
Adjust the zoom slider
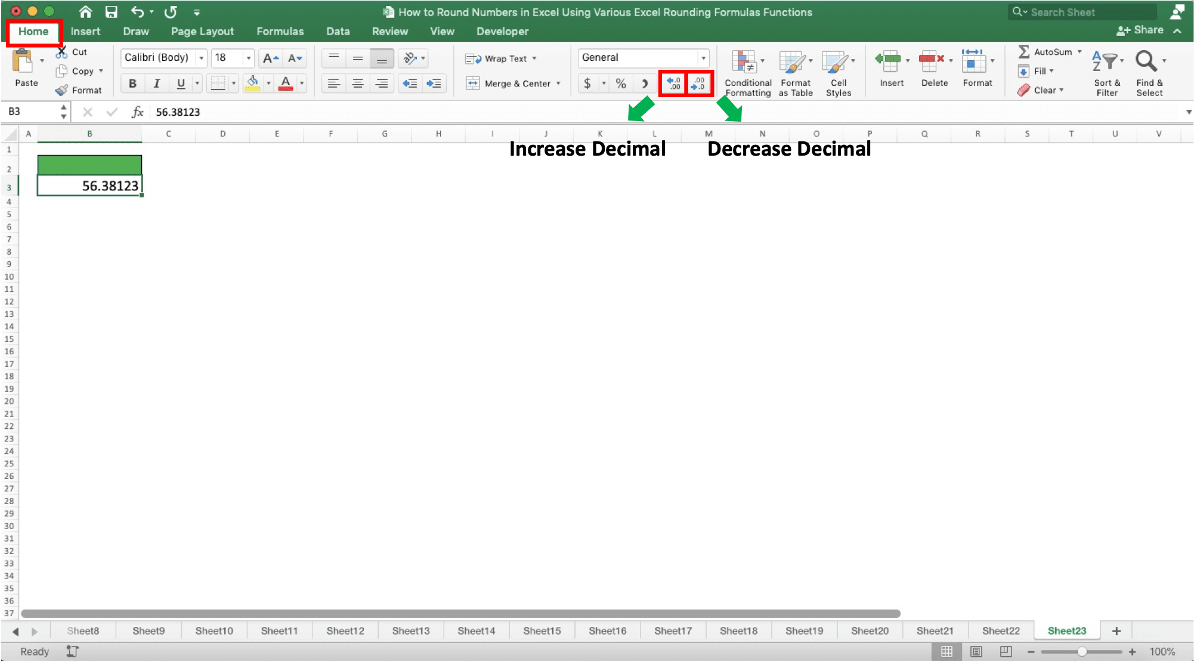coord(1081,652)
